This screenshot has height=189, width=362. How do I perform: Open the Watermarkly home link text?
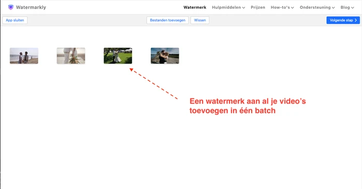click(31, 7)
